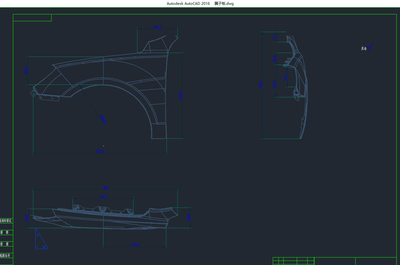The image size is (400, 265).
Task: Select the 141.2 dimension text
Action: click(x=285, y=77)
